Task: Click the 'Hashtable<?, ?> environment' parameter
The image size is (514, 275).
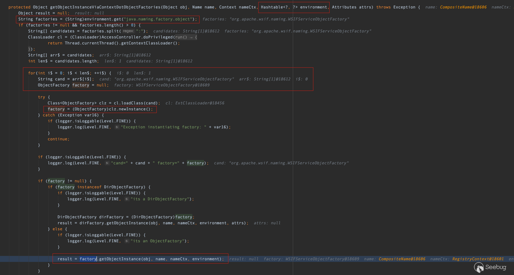Action: click(294, 7)
